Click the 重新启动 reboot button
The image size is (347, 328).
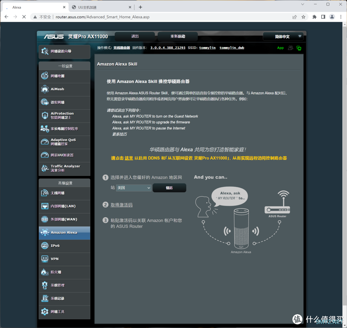178,37
